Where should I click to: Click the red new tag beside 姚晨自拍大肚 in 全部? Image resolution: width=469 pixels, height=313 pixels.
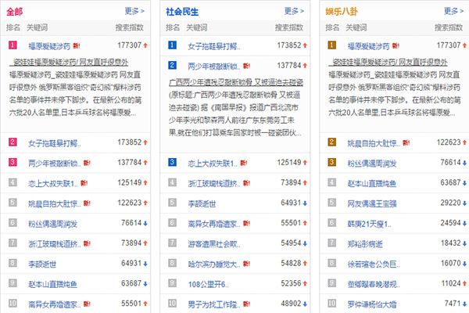[87, 203]
